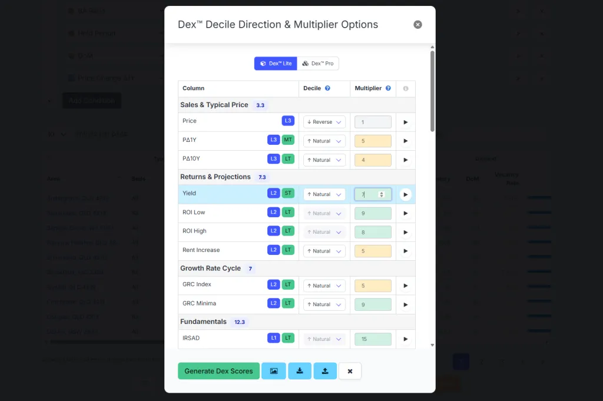
Task: Open GRC Minima decile direction dropdown
Action: click(324, 304)
